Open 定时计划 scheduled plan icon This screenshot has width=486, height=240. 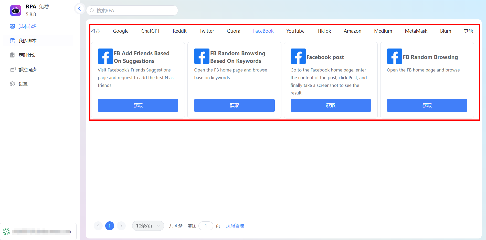(12, 55)
